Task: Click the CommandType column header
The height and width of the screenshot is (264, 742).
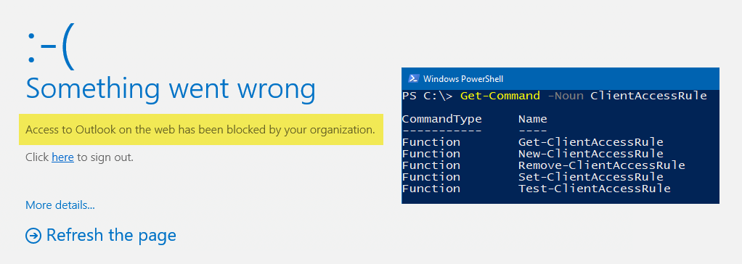Action: coord(441,119)
